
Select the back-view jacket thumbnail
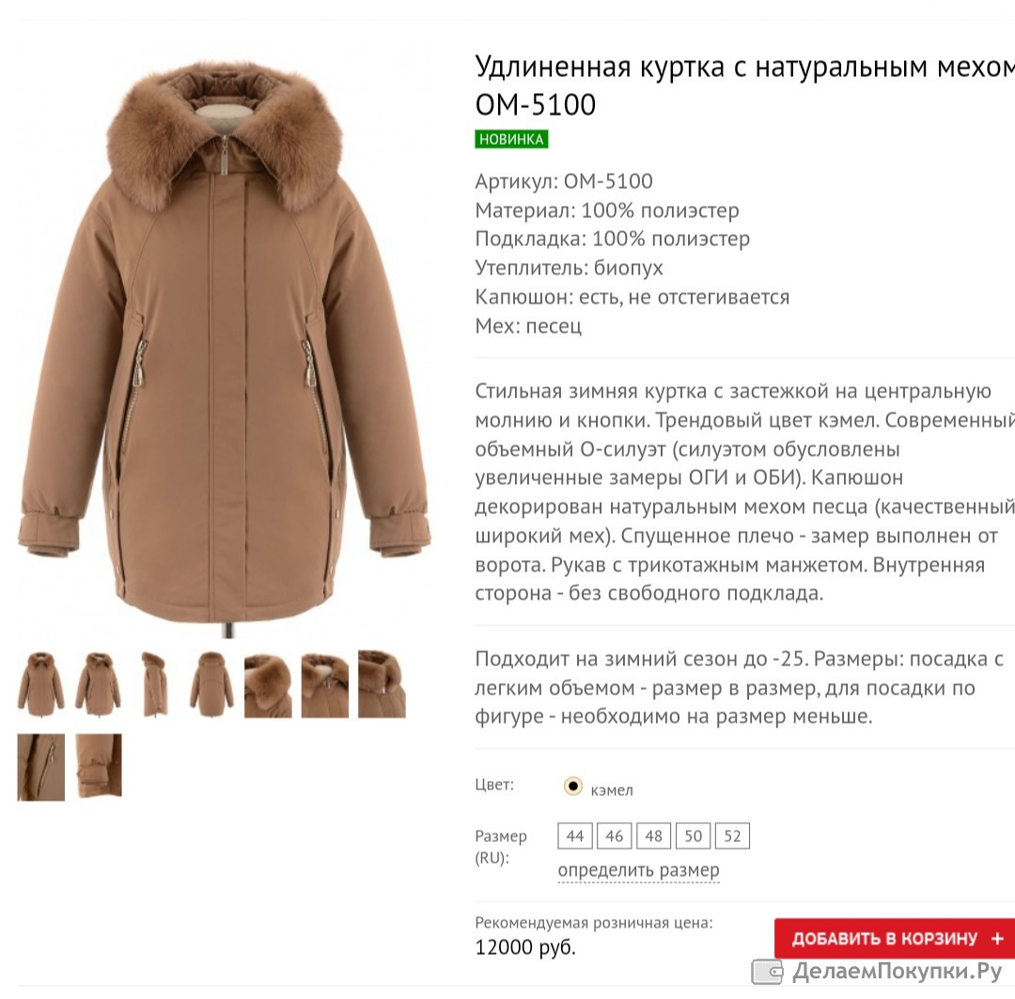coord(211,684)
